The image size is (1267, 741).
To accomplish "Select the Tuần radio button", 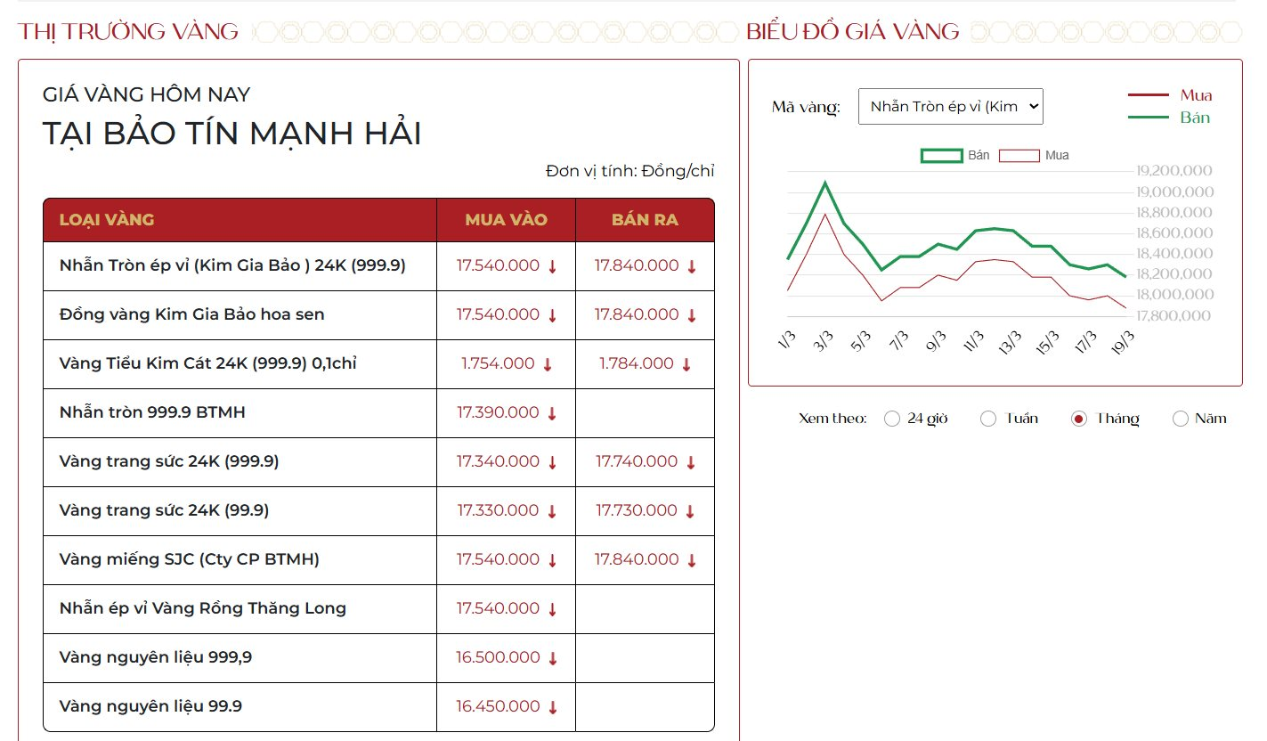I will coord(988,418).
